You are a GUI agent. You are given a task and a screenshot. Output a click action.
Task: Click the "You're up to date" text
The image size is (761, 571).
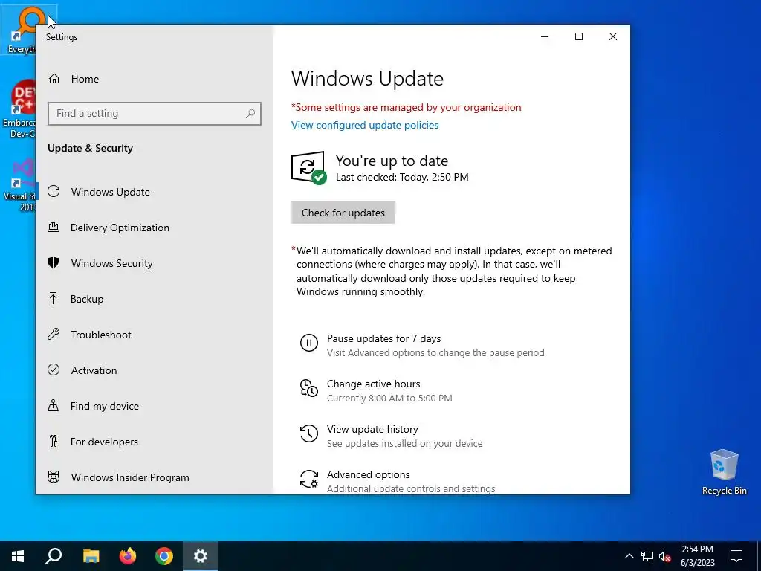click(392, 161)
